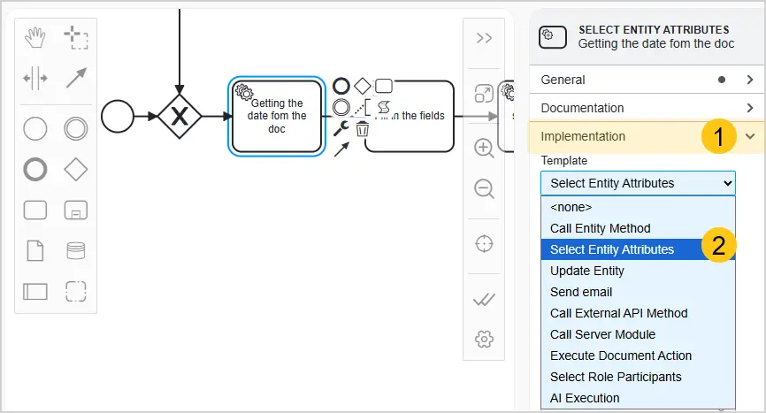Choose Select Entity Attributes option
The width and height of the screenshot is (766, 413).
638,249
